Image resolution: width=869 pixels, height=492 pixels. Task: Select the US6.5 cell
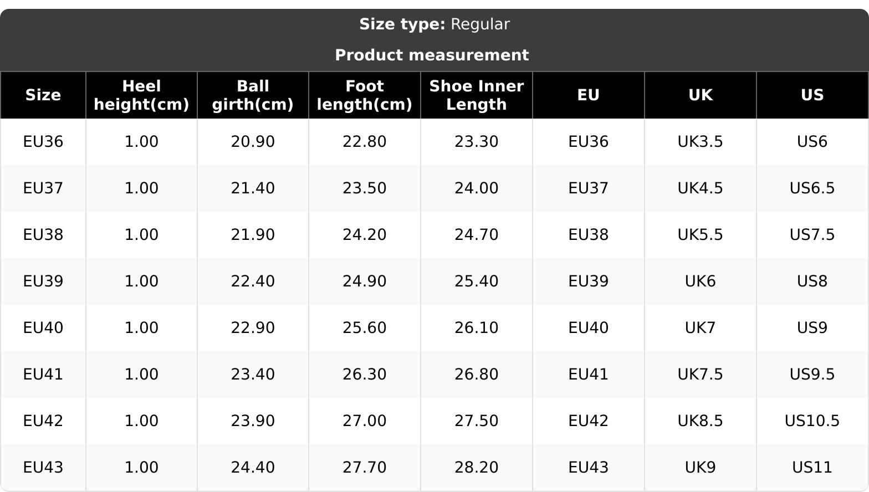[812, 188]
